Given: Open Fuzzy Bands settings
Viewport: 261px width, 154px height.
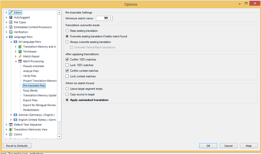Looking at the screenshot, I should (x=31, y=90).
